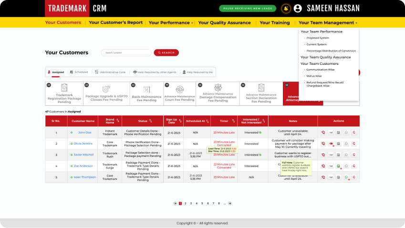Sort the table by Status column arrows

(x=151, y=121)
